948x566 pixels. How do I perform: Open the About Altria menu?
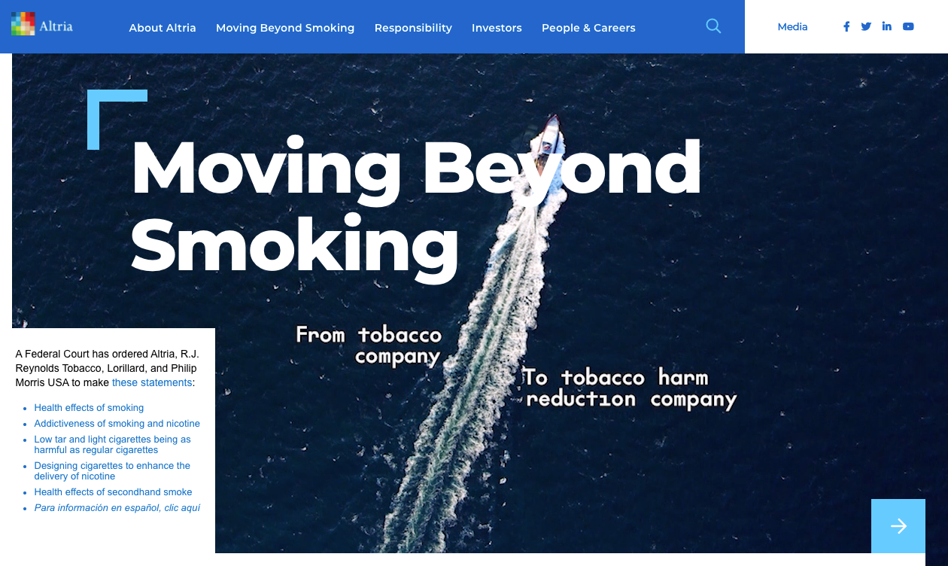pyautogui.click(x=163, y=28)
